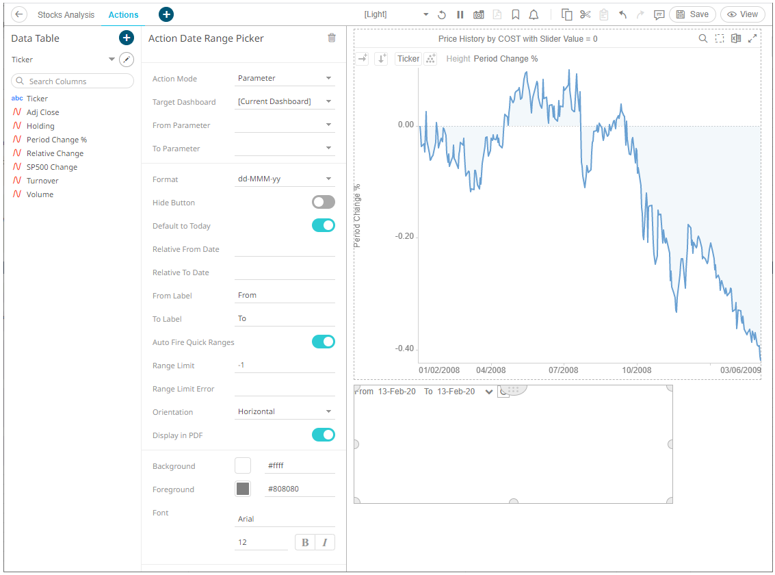The height and width of the screenshot is (575, 775).
Task: Export chart to Excel icon
Action: coord(736,39)
